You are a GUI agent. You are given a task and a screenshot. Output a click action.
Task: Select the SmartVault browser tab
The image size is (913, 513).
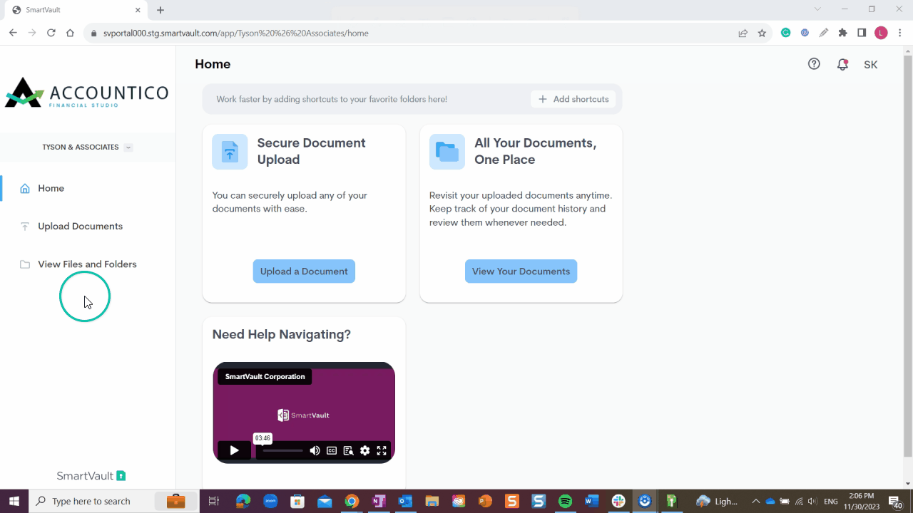click(77, 10)
